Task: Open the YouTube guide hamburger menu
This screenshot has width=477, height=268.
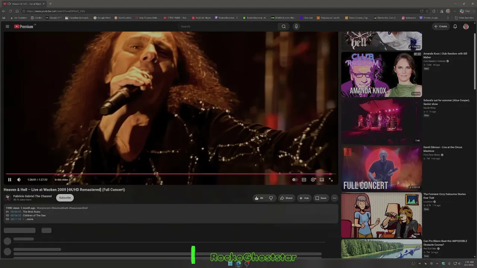Action: [x=7, y=26]
